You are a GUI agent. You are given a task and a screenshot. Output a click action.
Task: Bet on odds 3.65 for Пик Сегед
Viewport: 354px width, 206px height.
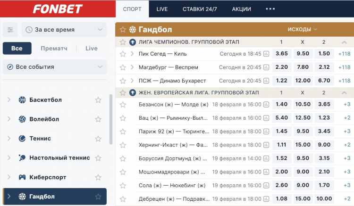click(281, 54)
